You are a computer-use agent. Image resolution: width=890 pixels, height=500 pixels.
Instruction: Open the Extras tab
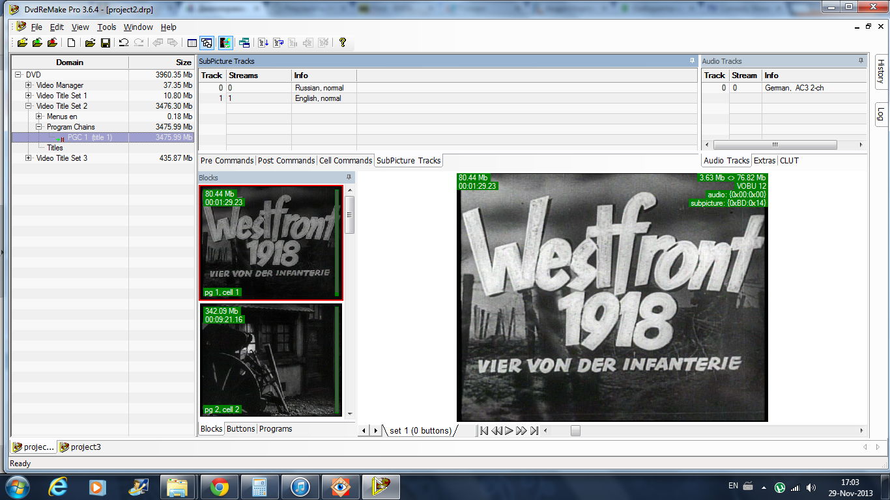point(765,161)
